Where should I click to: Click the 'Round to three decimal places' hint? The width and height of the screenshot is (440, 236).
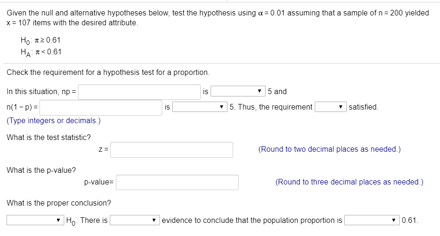coord(349,182)
